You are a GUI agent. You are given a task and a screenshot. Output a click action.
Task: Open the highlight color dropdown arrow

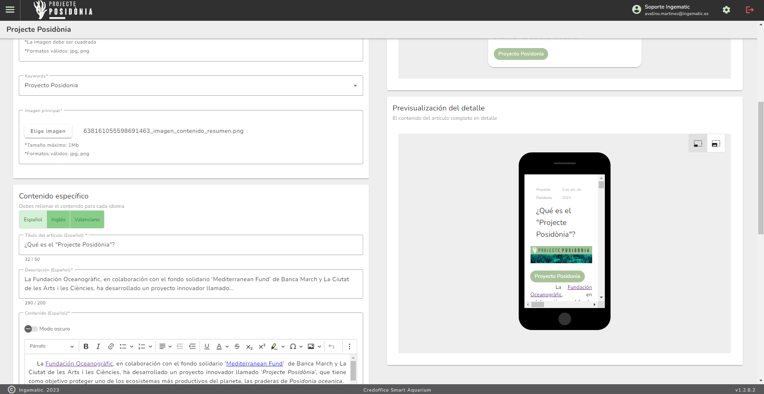tap(283, 347)
